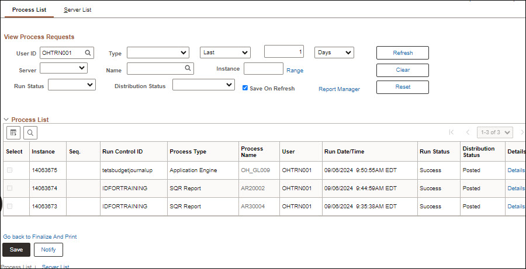Open Details for process OH_GL009
Screen dimensions: 526x269
[x=515, y=170]
